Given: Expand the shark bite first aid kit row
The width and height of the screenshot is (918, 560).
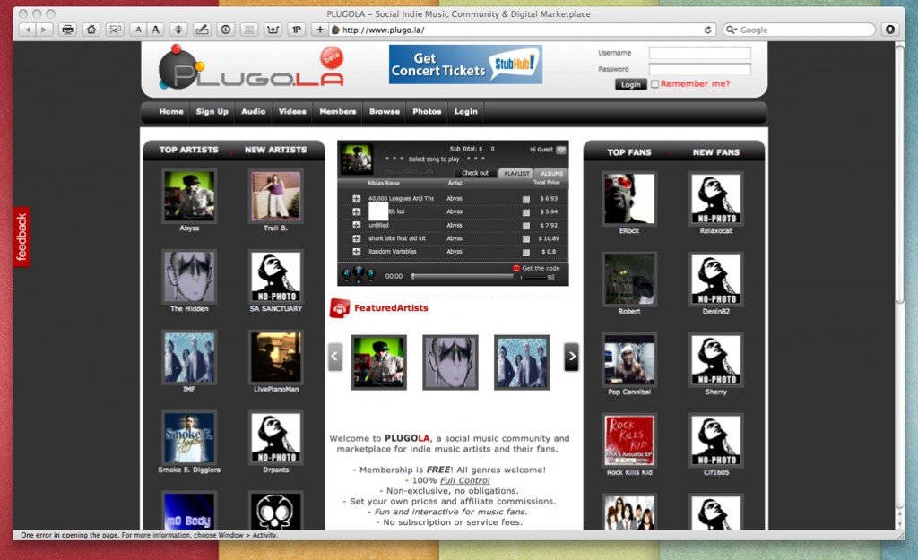Looking at the screenshot, I should tap(356, 238).
